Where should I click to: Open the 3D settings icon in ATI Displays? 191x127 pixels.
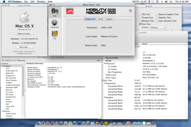point(55,35)
